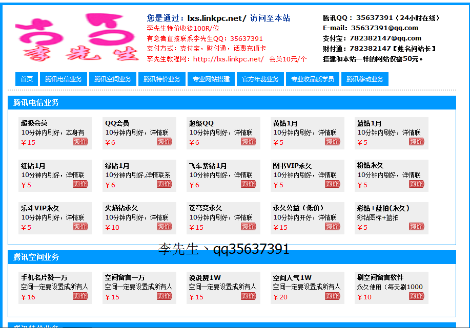Open the 蓝钻1月 product title
470x328 pixels.
tap(369, 123)
